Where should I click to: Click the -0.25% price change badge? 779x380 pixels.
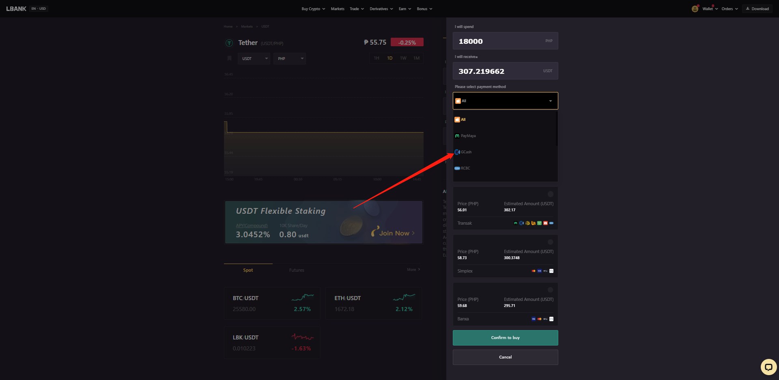tap(407, 42)
